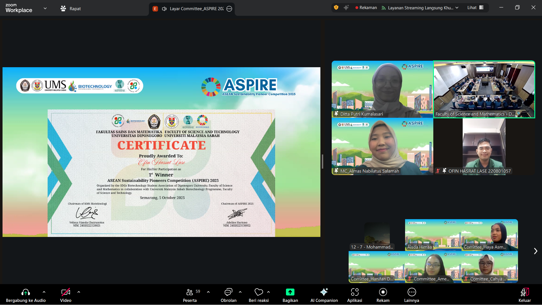Click the green Bagikan share screen icon
This screenshot has height=305, width=542.
290,292
